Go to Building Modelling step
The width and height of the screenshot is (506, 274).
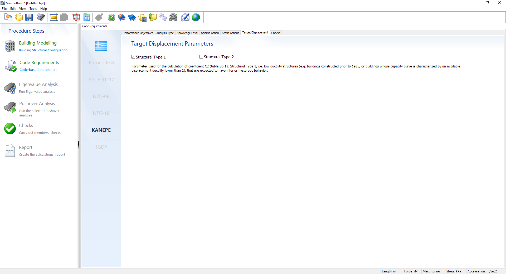38,43
